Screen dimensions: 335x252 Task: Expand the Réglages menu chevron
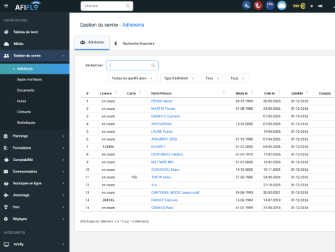(x=63, y=219)
